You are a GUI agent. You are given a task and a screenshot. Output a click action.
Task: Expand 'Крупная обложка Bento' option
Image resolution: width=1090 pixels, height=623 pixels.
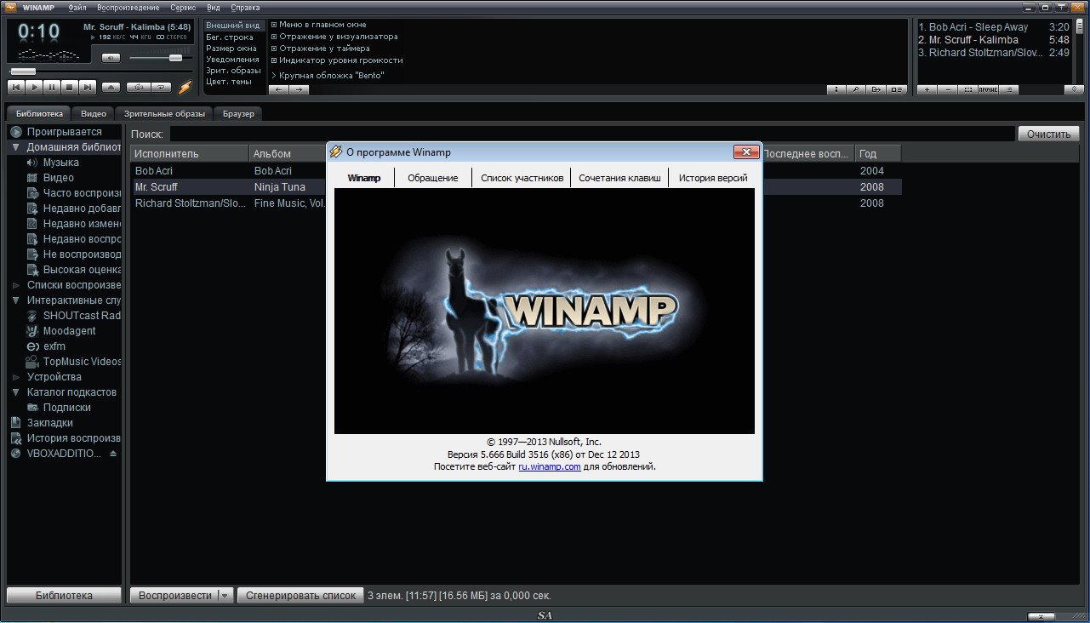point(328,75)
